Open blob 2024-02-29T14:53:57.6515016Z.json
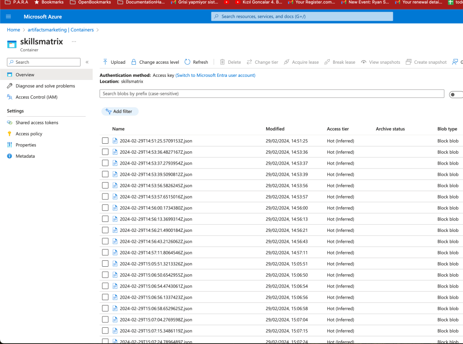 156,197
